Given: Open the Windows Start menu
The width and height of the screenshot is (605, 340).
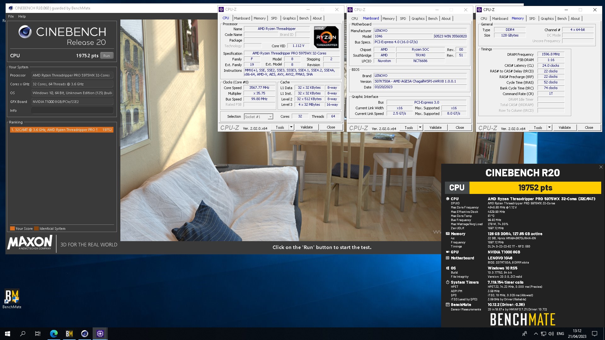Looking at the screenshot, I should coord(8,334).
